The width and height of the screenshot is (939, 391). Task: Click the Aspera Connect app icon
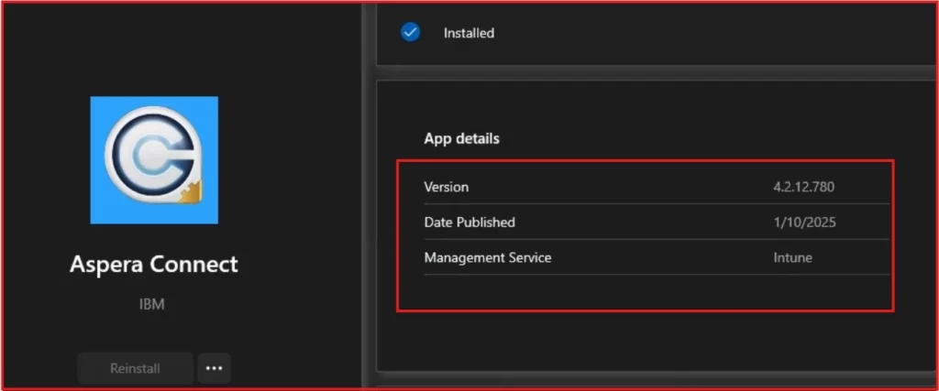[154, 160]
